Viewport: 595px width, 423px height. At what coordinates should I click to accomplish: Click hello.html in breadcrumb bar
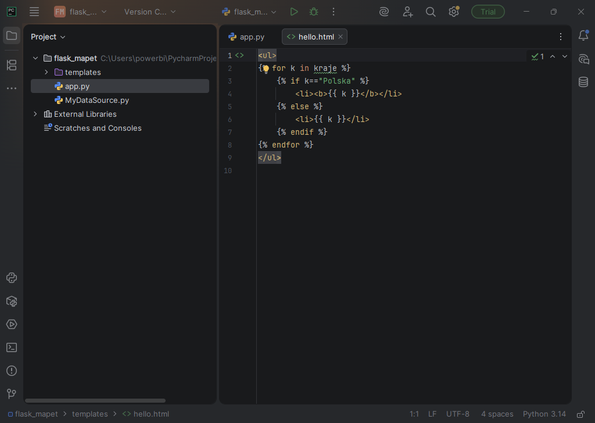tap(146, 414)
